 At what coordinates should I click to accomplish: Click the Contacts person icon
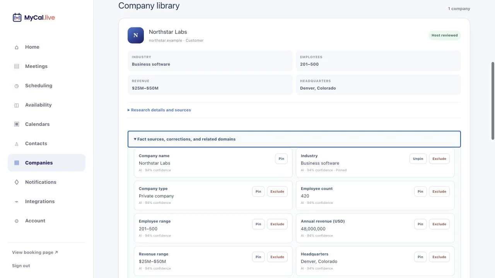[17, 144]
